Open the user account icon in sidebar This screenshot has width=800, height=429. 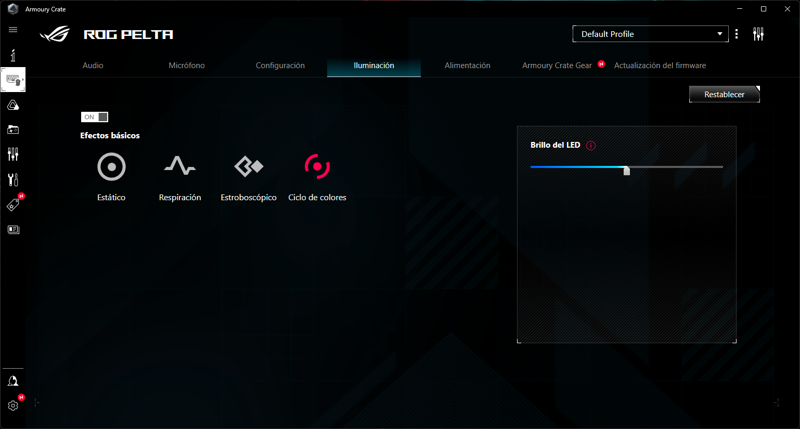[x=13, y=381]
